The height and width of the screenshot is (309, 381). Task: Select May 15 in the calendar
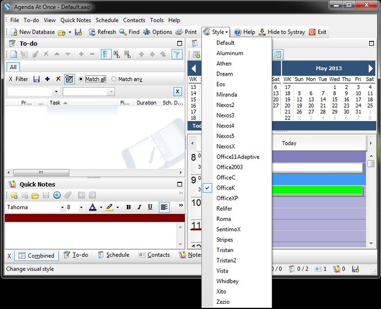(x=335, y=99)
